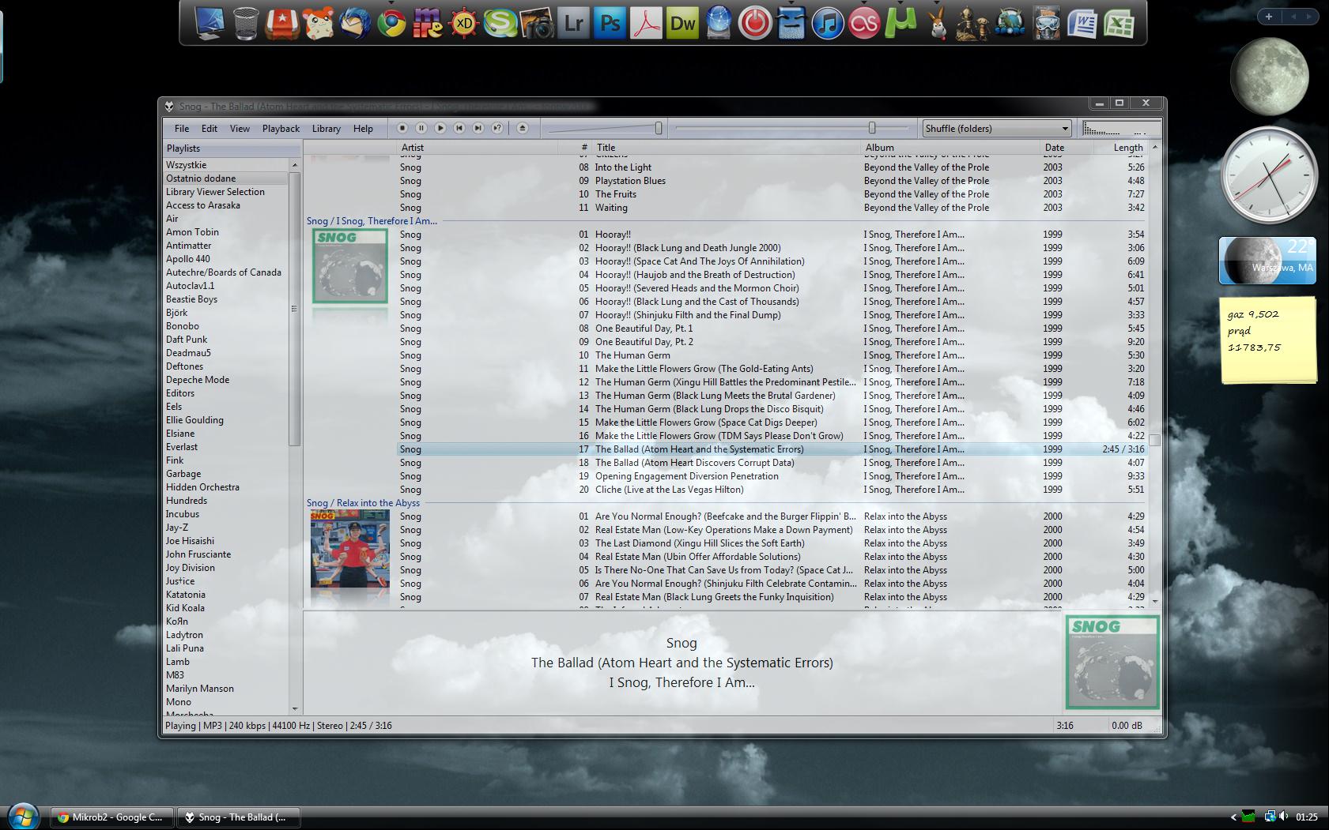Click the track list scroll-up arrow
The height and width of the screenshot is (830, 1329).
[x=1155, y=147]
